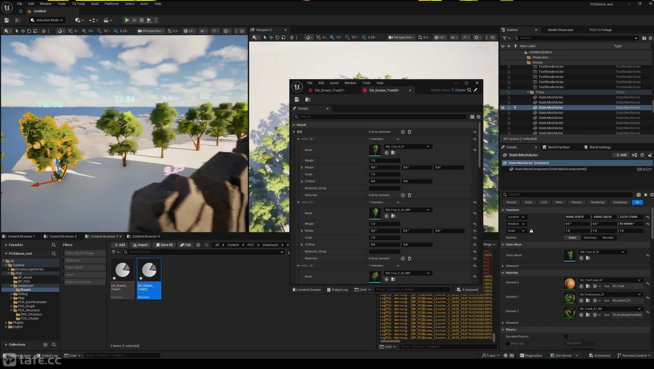654x369 pixels.
Task: Switch to DA_Dream_Tree01 tab
Action: pyautogui.click(x=330, y=90)
